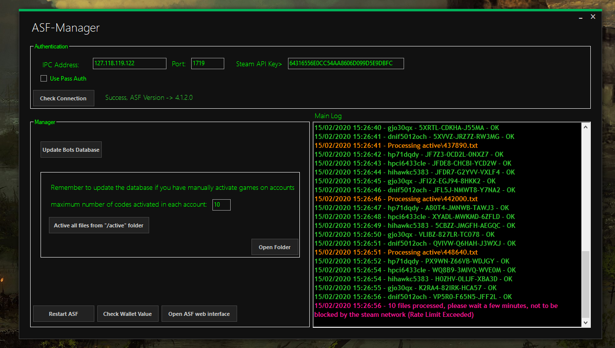The height and width of the screenshot is (348, 615).
Task: Click the "Remember to update the database" note
Action: click(x=172, y=187)
